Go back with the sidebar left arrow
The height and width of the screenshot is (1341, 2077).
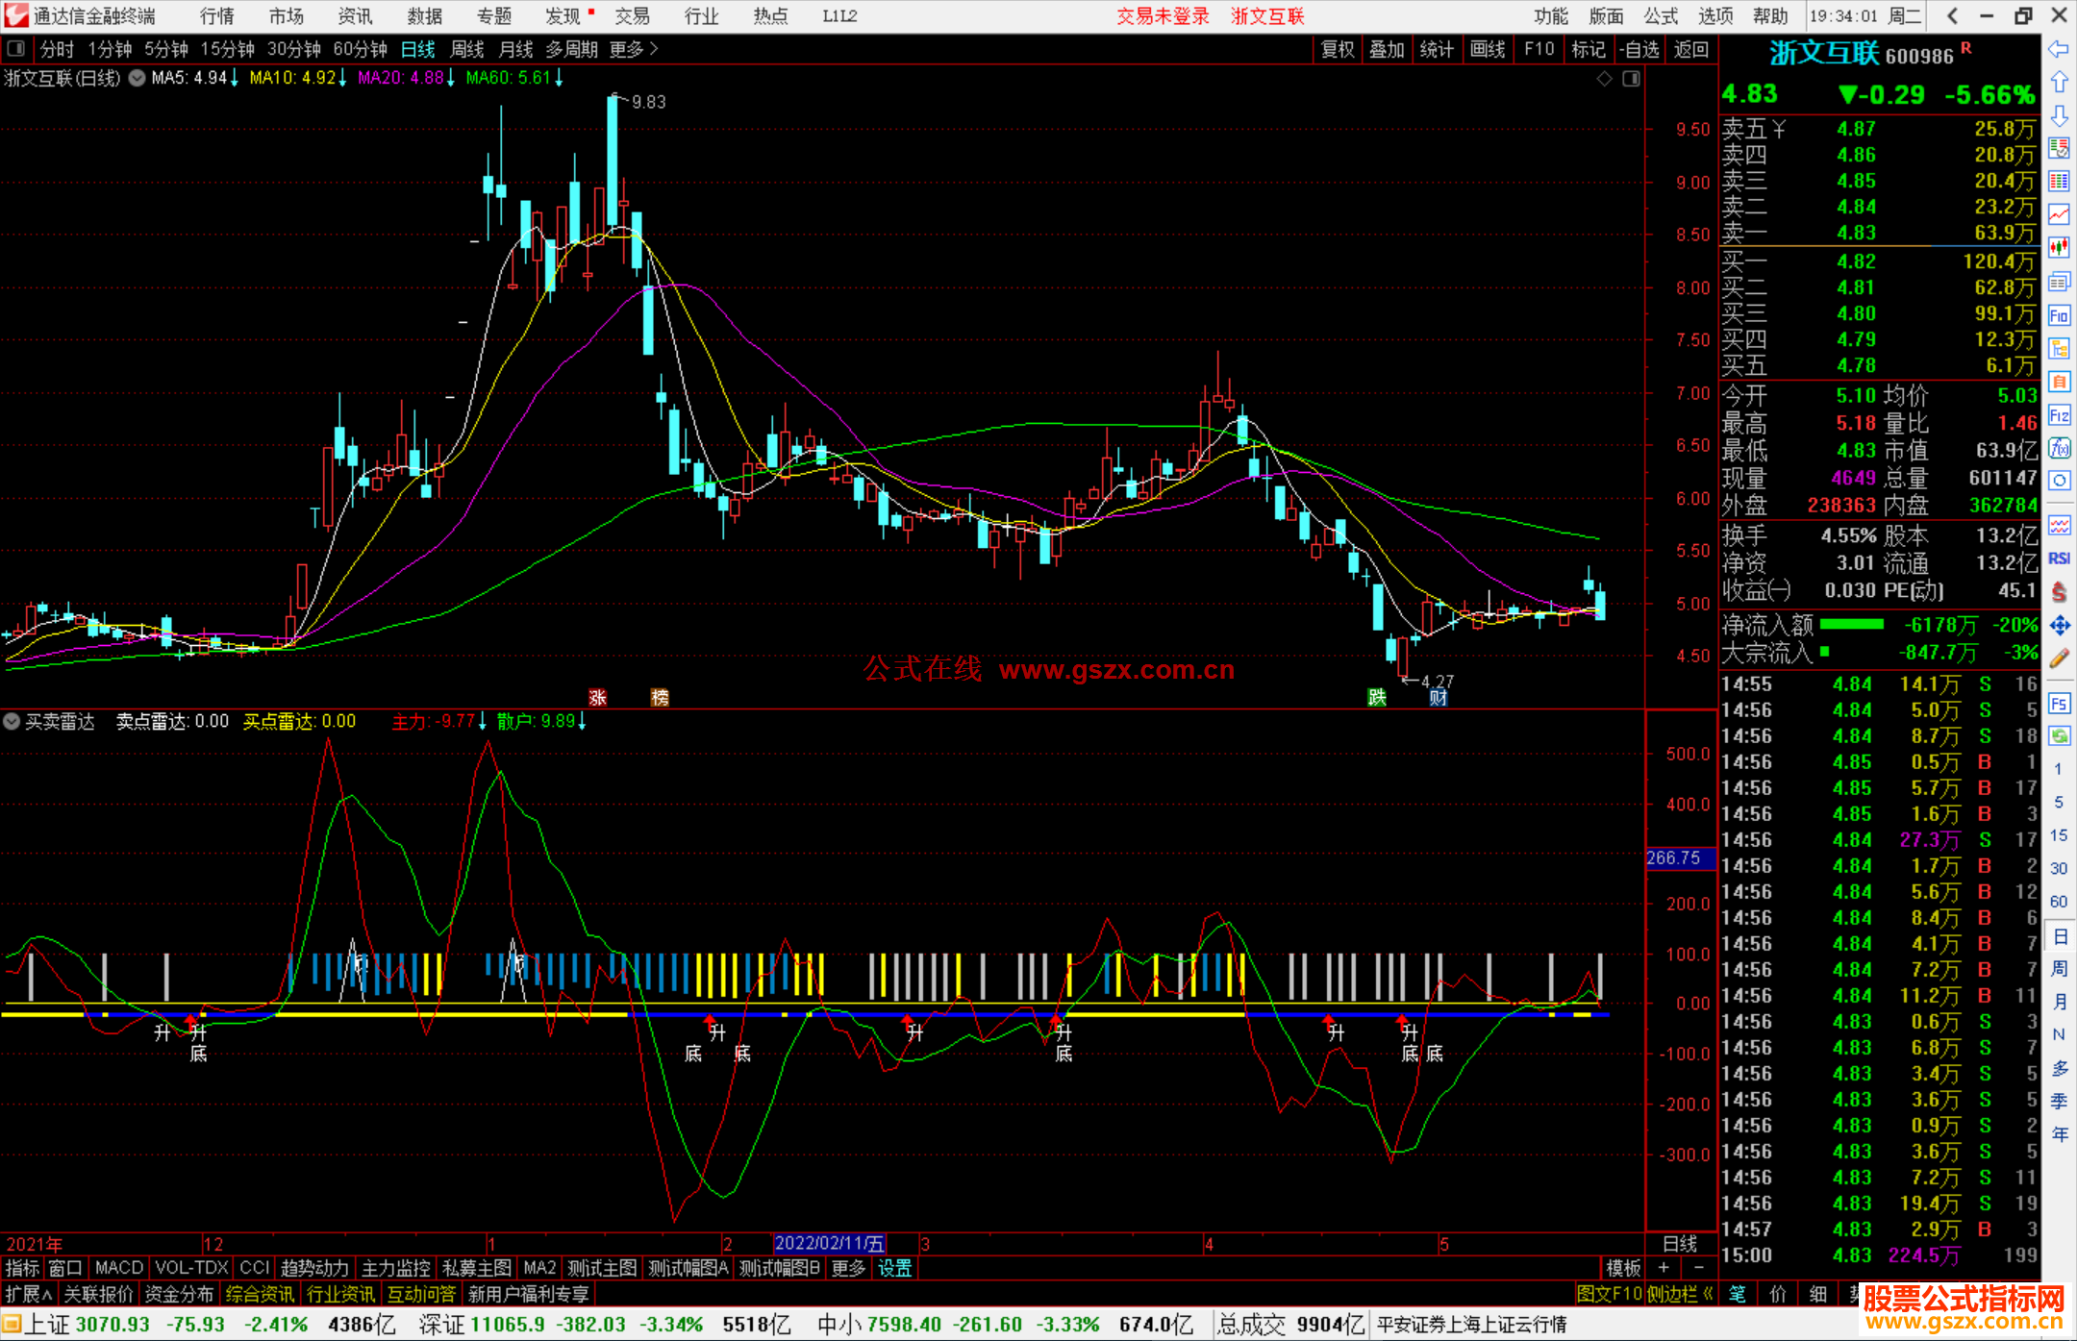tap(2059, 49)
